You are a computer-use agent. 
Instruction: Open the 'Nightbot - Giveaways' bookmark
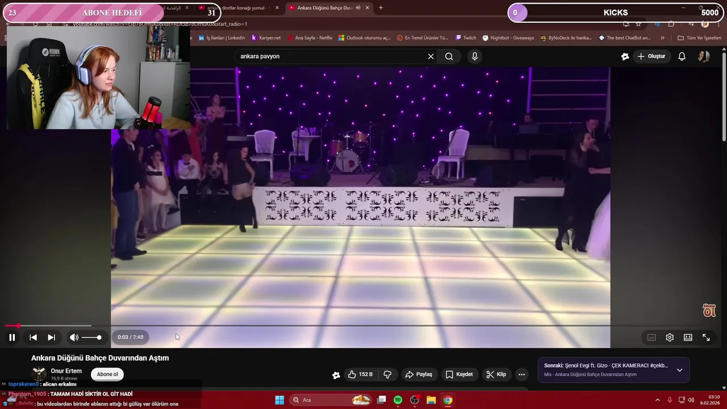pos(508,38)
